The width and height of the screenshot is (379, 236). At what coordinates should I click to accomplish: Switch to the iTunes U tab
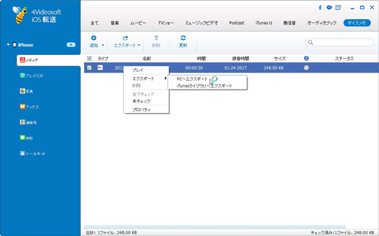[263, 23]
